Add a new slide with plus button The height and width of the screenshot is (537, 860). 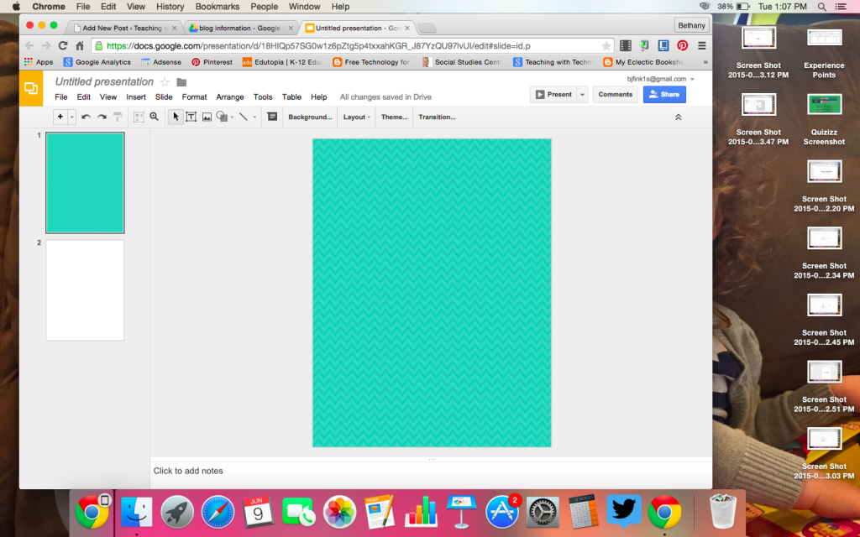(60, 117)
